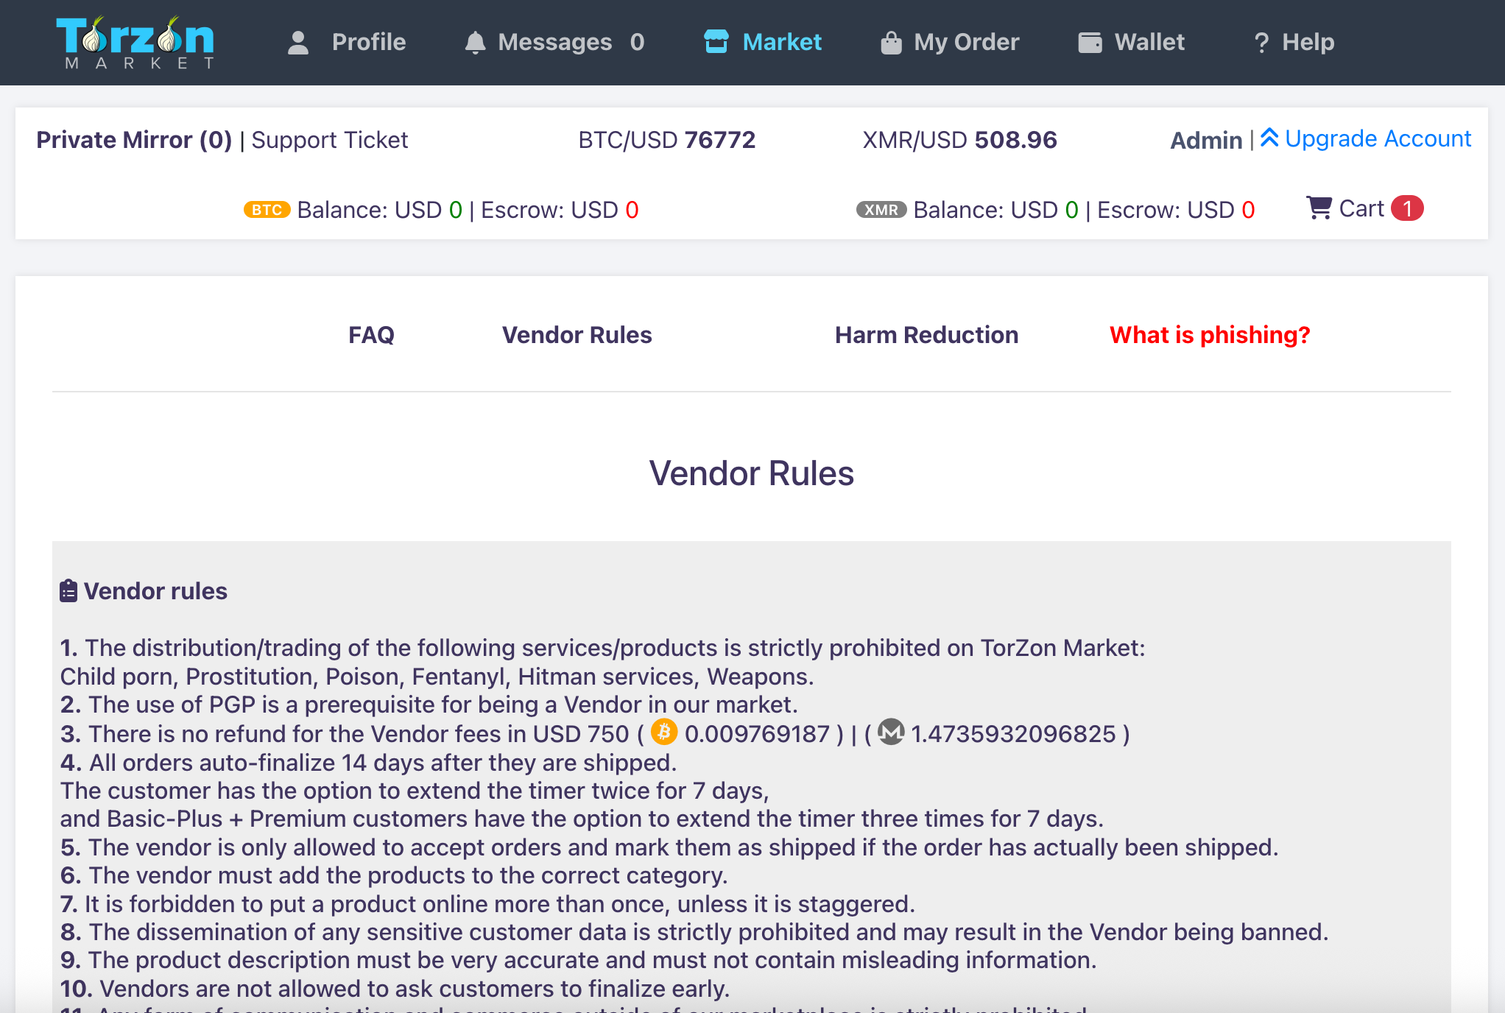1505x1013 pixels.
Task: Click the Upgrade Account link
Action: pyautogui.click(x=1378, y=138)
